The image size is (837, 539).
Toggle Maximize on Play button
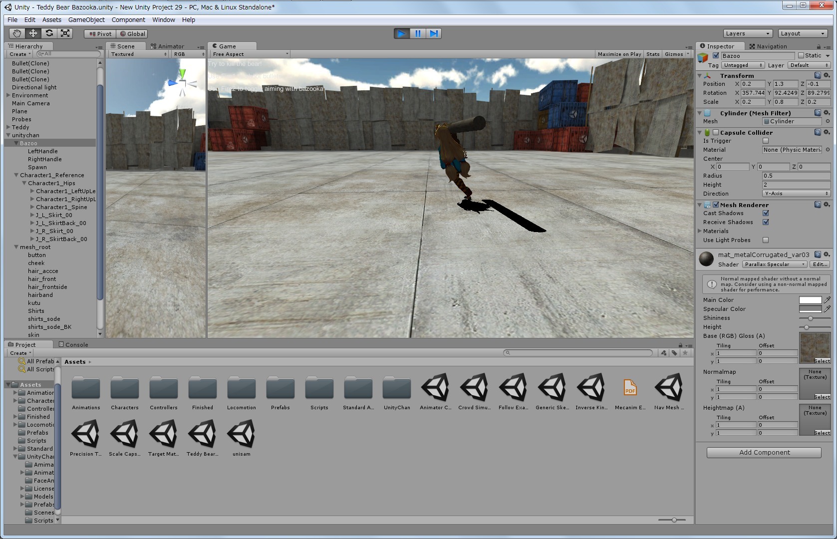[x=619, y=54]
